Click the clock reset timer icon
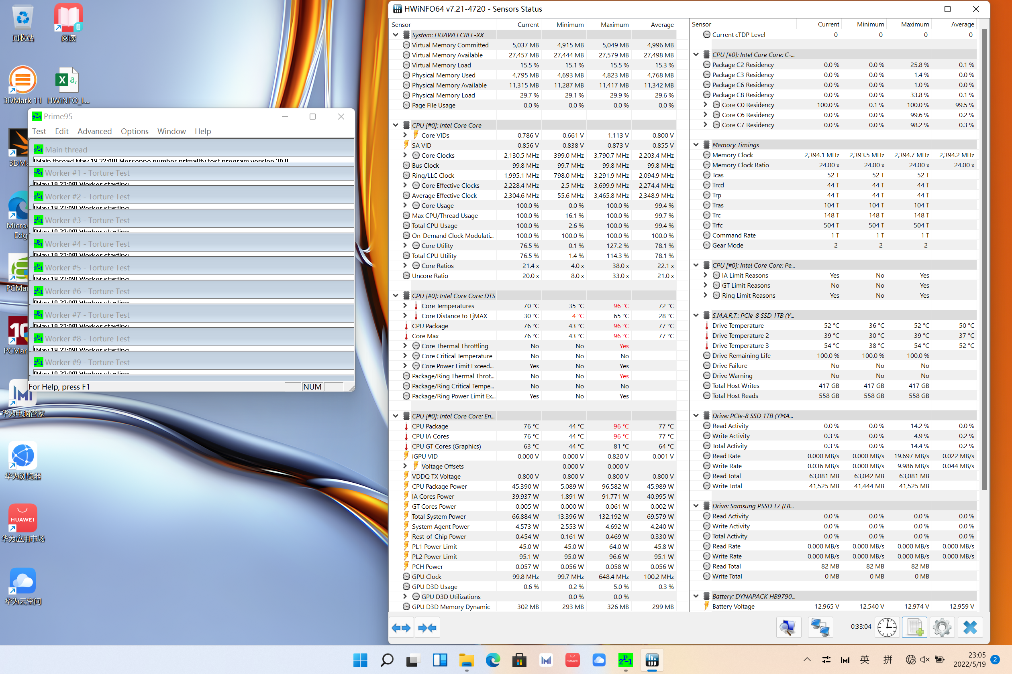This screenshot has height=674, width=1012. pos(887,627)
